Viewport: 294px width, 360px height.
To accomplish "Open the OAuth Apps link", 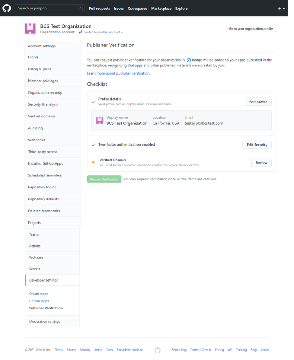I will [x=38, y=294].
